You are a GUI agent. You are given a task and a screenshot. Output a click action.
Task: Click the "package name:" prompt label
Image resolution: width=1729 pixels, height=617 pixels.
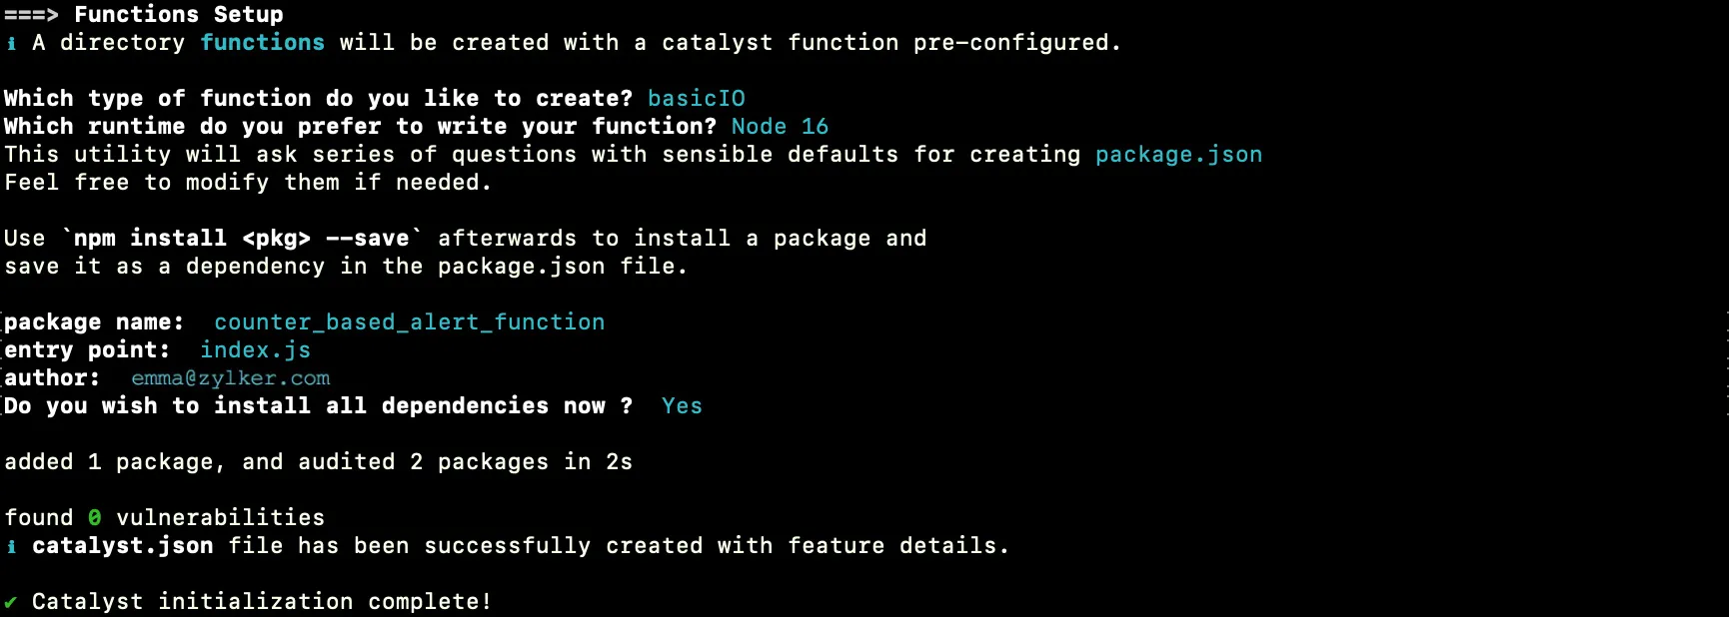pyautogui.click(x=94, y=322)
